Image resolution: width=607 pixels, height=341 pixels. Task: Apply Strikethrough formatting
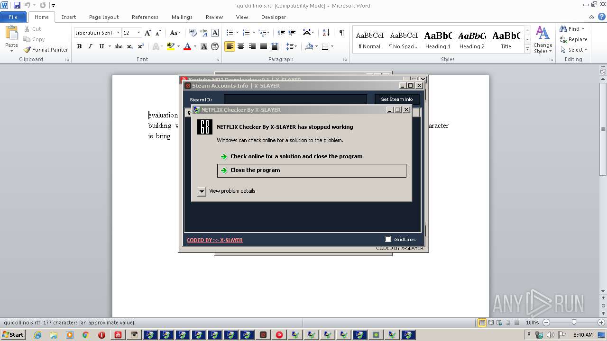[x=119, y=46]
